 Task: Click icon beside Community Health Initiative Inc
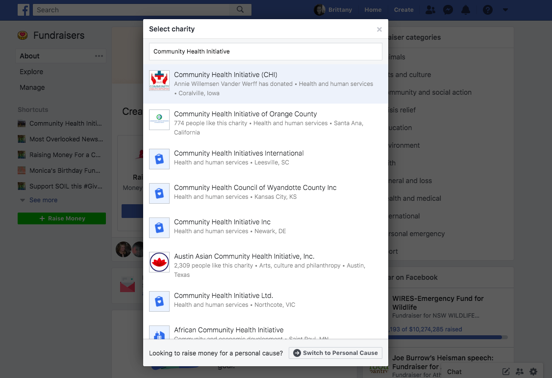tap(159, 228)
